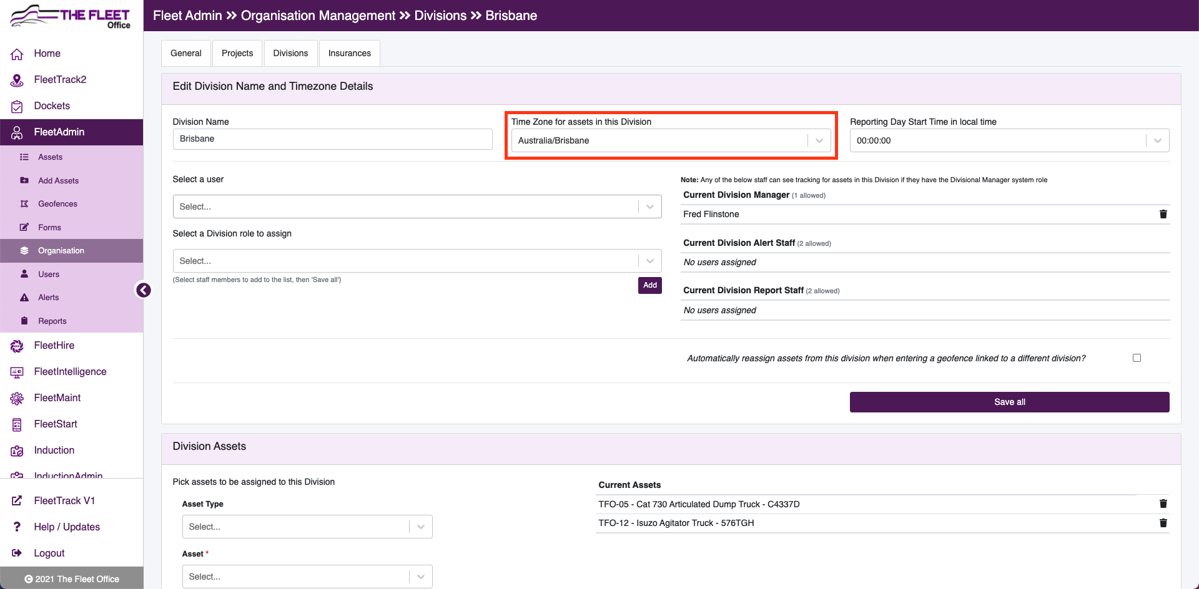1199x589 pixels.
Task: Click the Division Name input field
Action: (332, 139)
